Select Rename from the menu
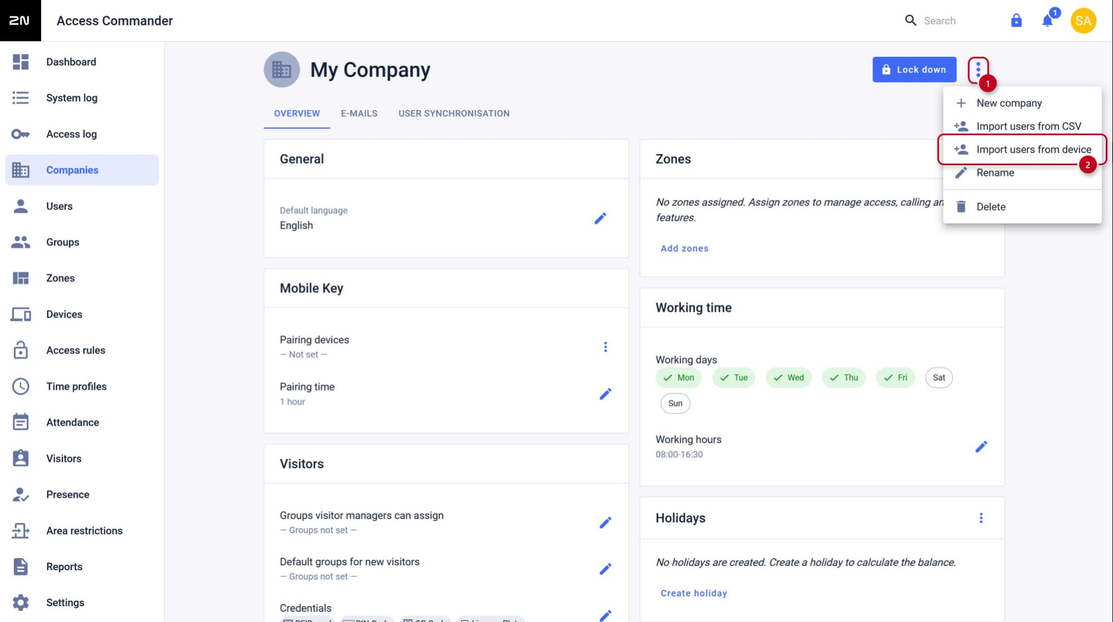 [x=1022, y=173]
